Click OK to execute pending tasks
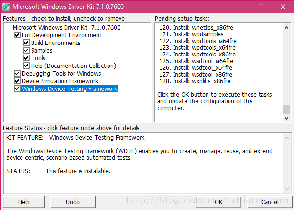The height and width of the screenshot is (210, 294). point(218,202)
